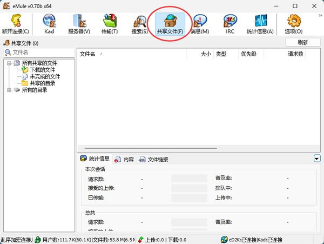The height and width of the screenshot is (244, 324).
Task: Collapse the 所有共享的文件 tree node
Action: point(9,63)
